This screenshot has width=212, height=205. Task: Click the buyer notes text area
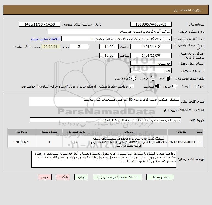[104, 159]
